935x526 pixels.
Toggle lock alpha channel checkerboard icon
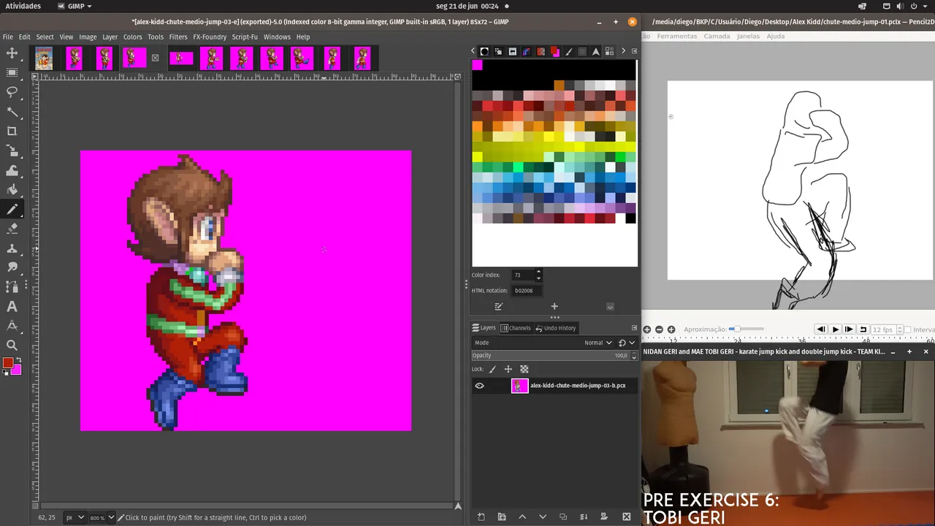click(x=524, y=370)
